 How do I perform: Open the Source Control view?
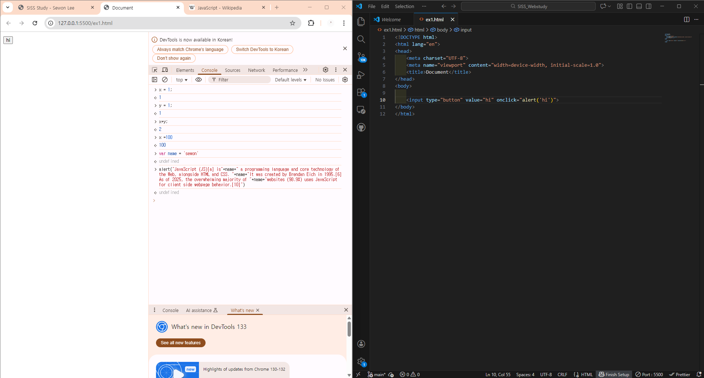[361, 57]
